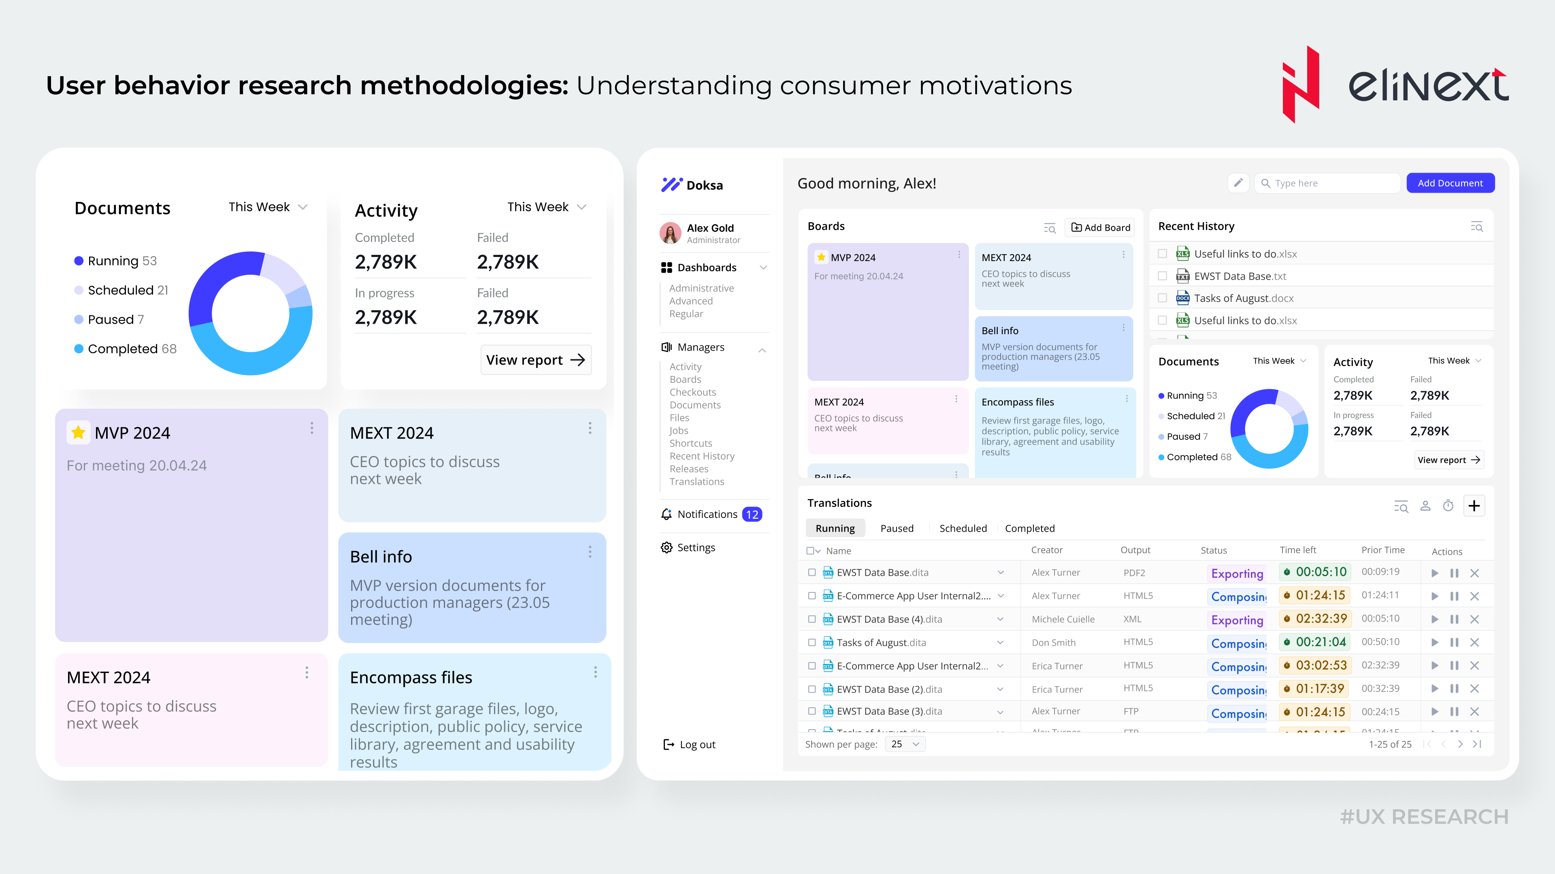The height and width of the screenshot is (874, 1555).
Task: Open the Recent History filter search icon
Action: [x=1476, y=227]
